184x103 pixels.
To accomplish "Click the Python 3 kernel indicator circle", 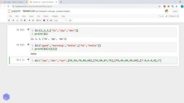I will click(178, 16).
